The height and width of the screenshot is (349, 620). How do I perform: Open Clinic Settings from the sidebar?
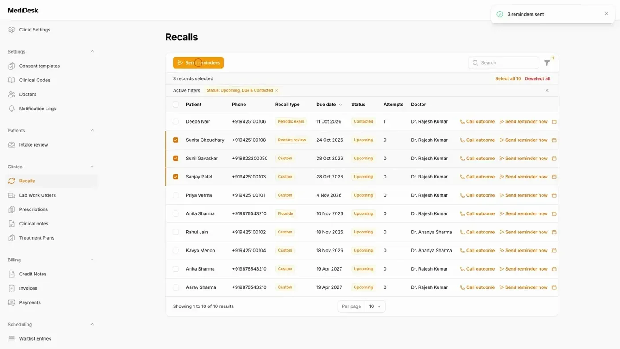(35, 30)
